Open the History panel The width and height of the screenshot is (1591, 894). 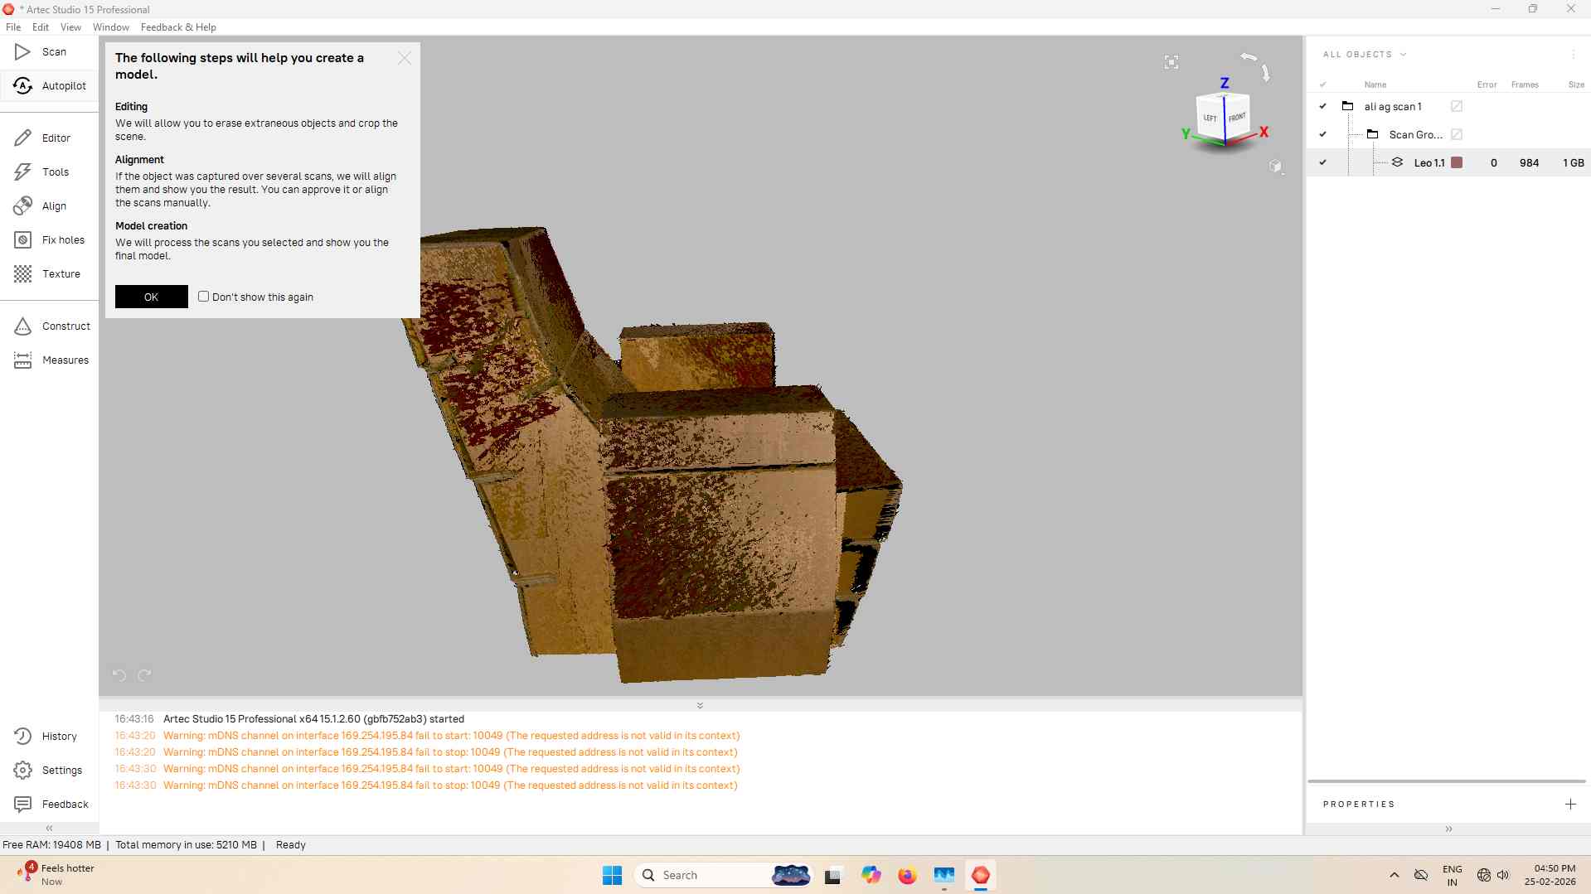pyautogui.click(x=50, y=737)
